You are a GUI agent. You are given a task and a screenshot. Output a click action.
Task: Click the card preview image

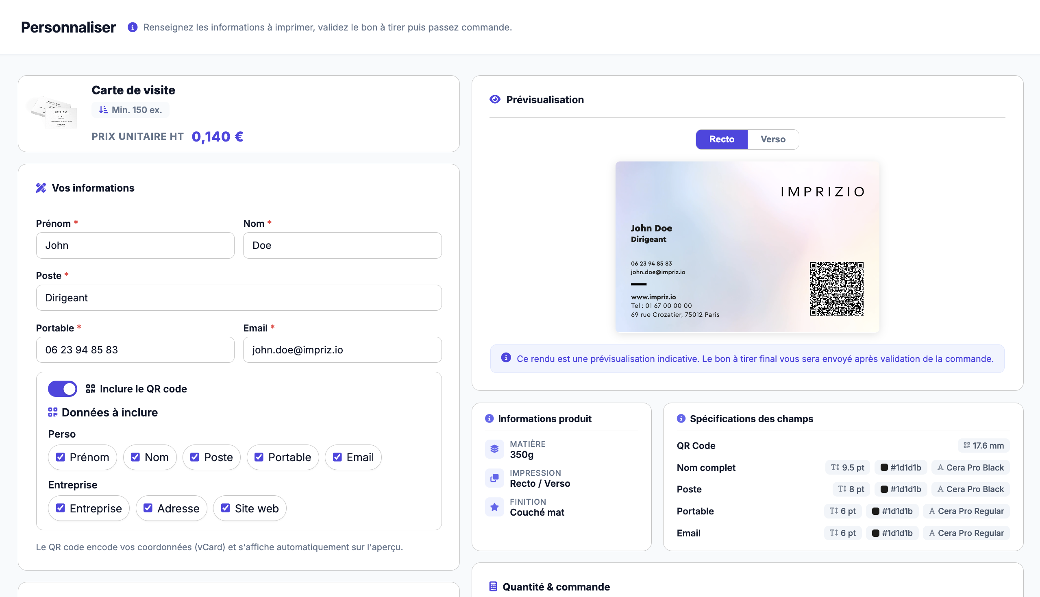747,246
